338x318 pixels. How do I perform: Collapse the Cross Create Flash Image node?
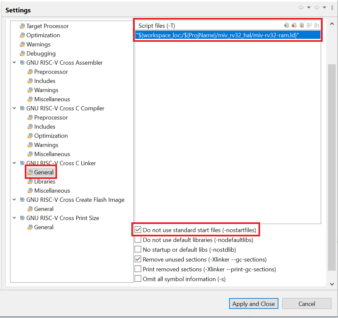click(14, 200)
